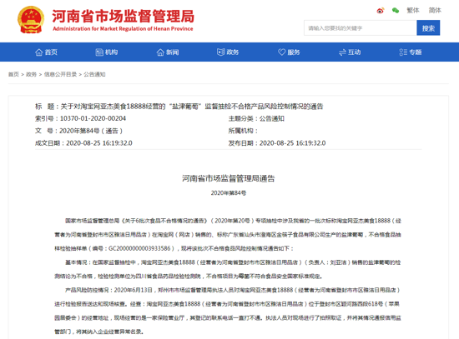
Task: Focus the keyword search input field
Action: pyautogui.click(x=361, y=28)
